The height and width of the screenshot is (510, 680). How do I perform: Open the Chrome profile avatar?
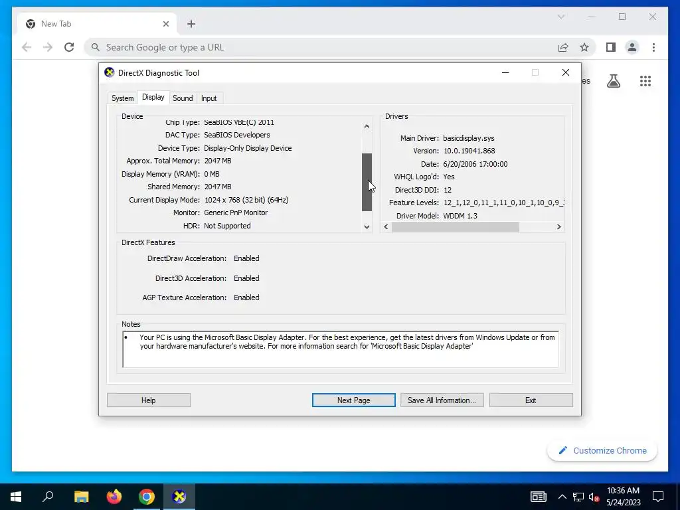pos(632,47)
